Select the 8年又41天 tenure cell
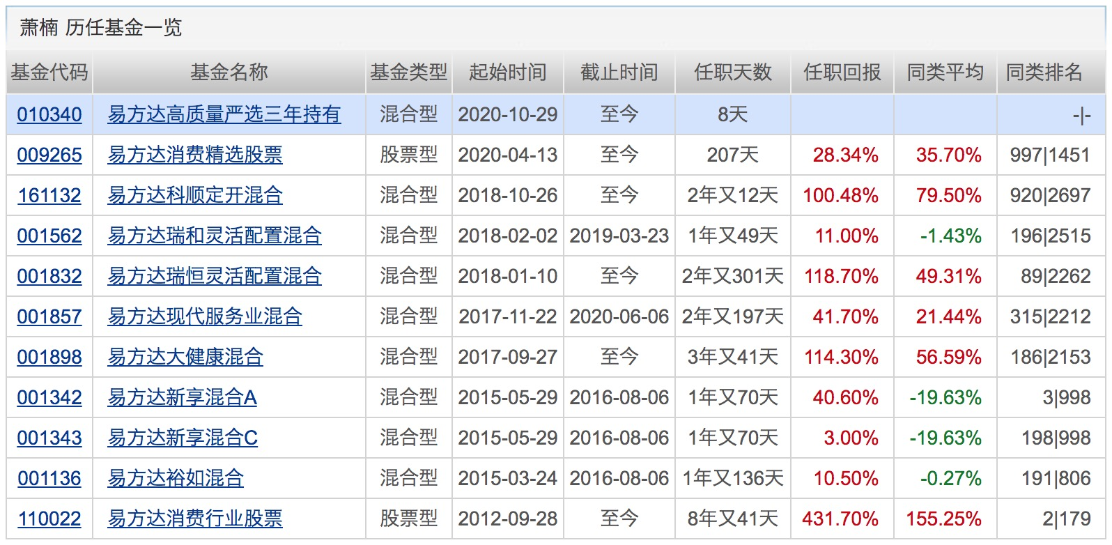 (733, 519)
